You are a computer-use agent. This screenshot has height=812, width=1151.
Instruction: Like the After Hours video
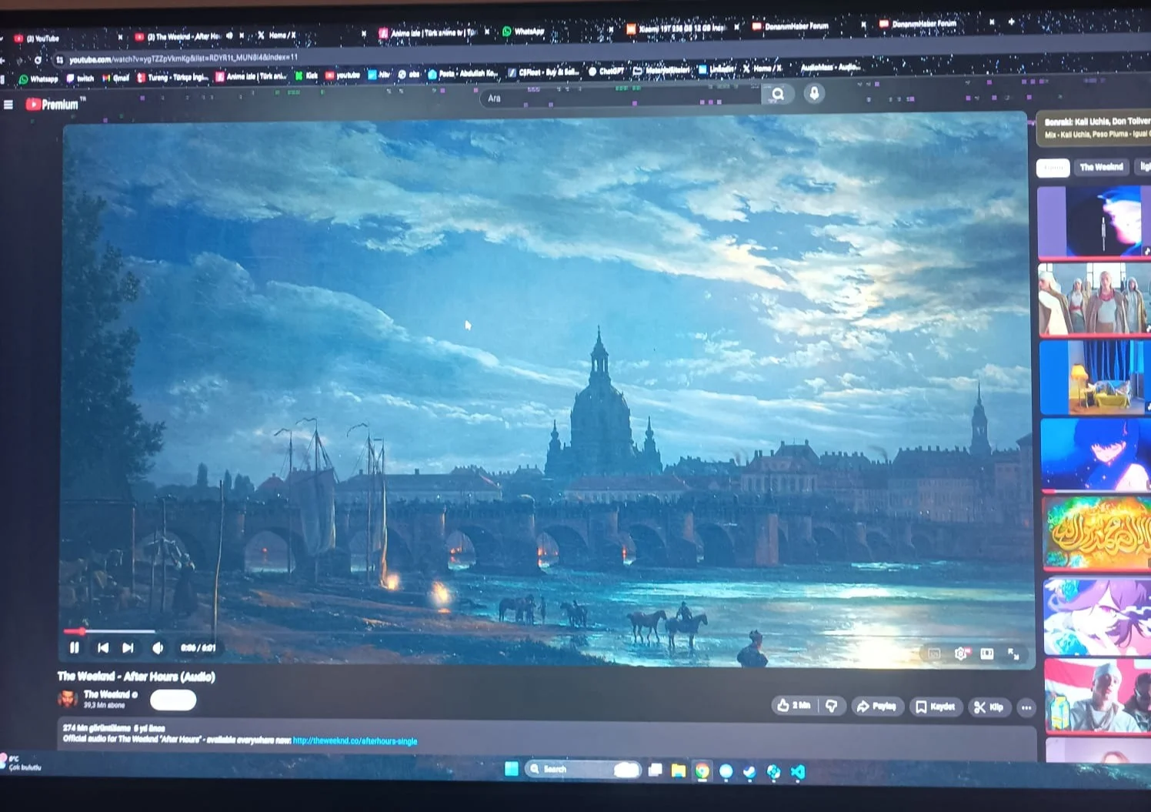pos(793,705)
